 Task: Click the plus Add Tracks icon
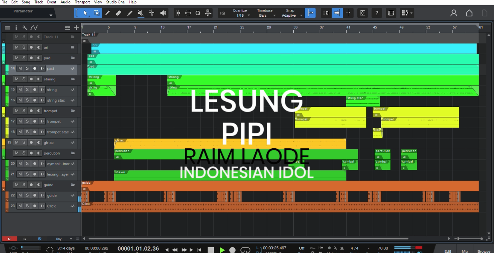[76, 28]
